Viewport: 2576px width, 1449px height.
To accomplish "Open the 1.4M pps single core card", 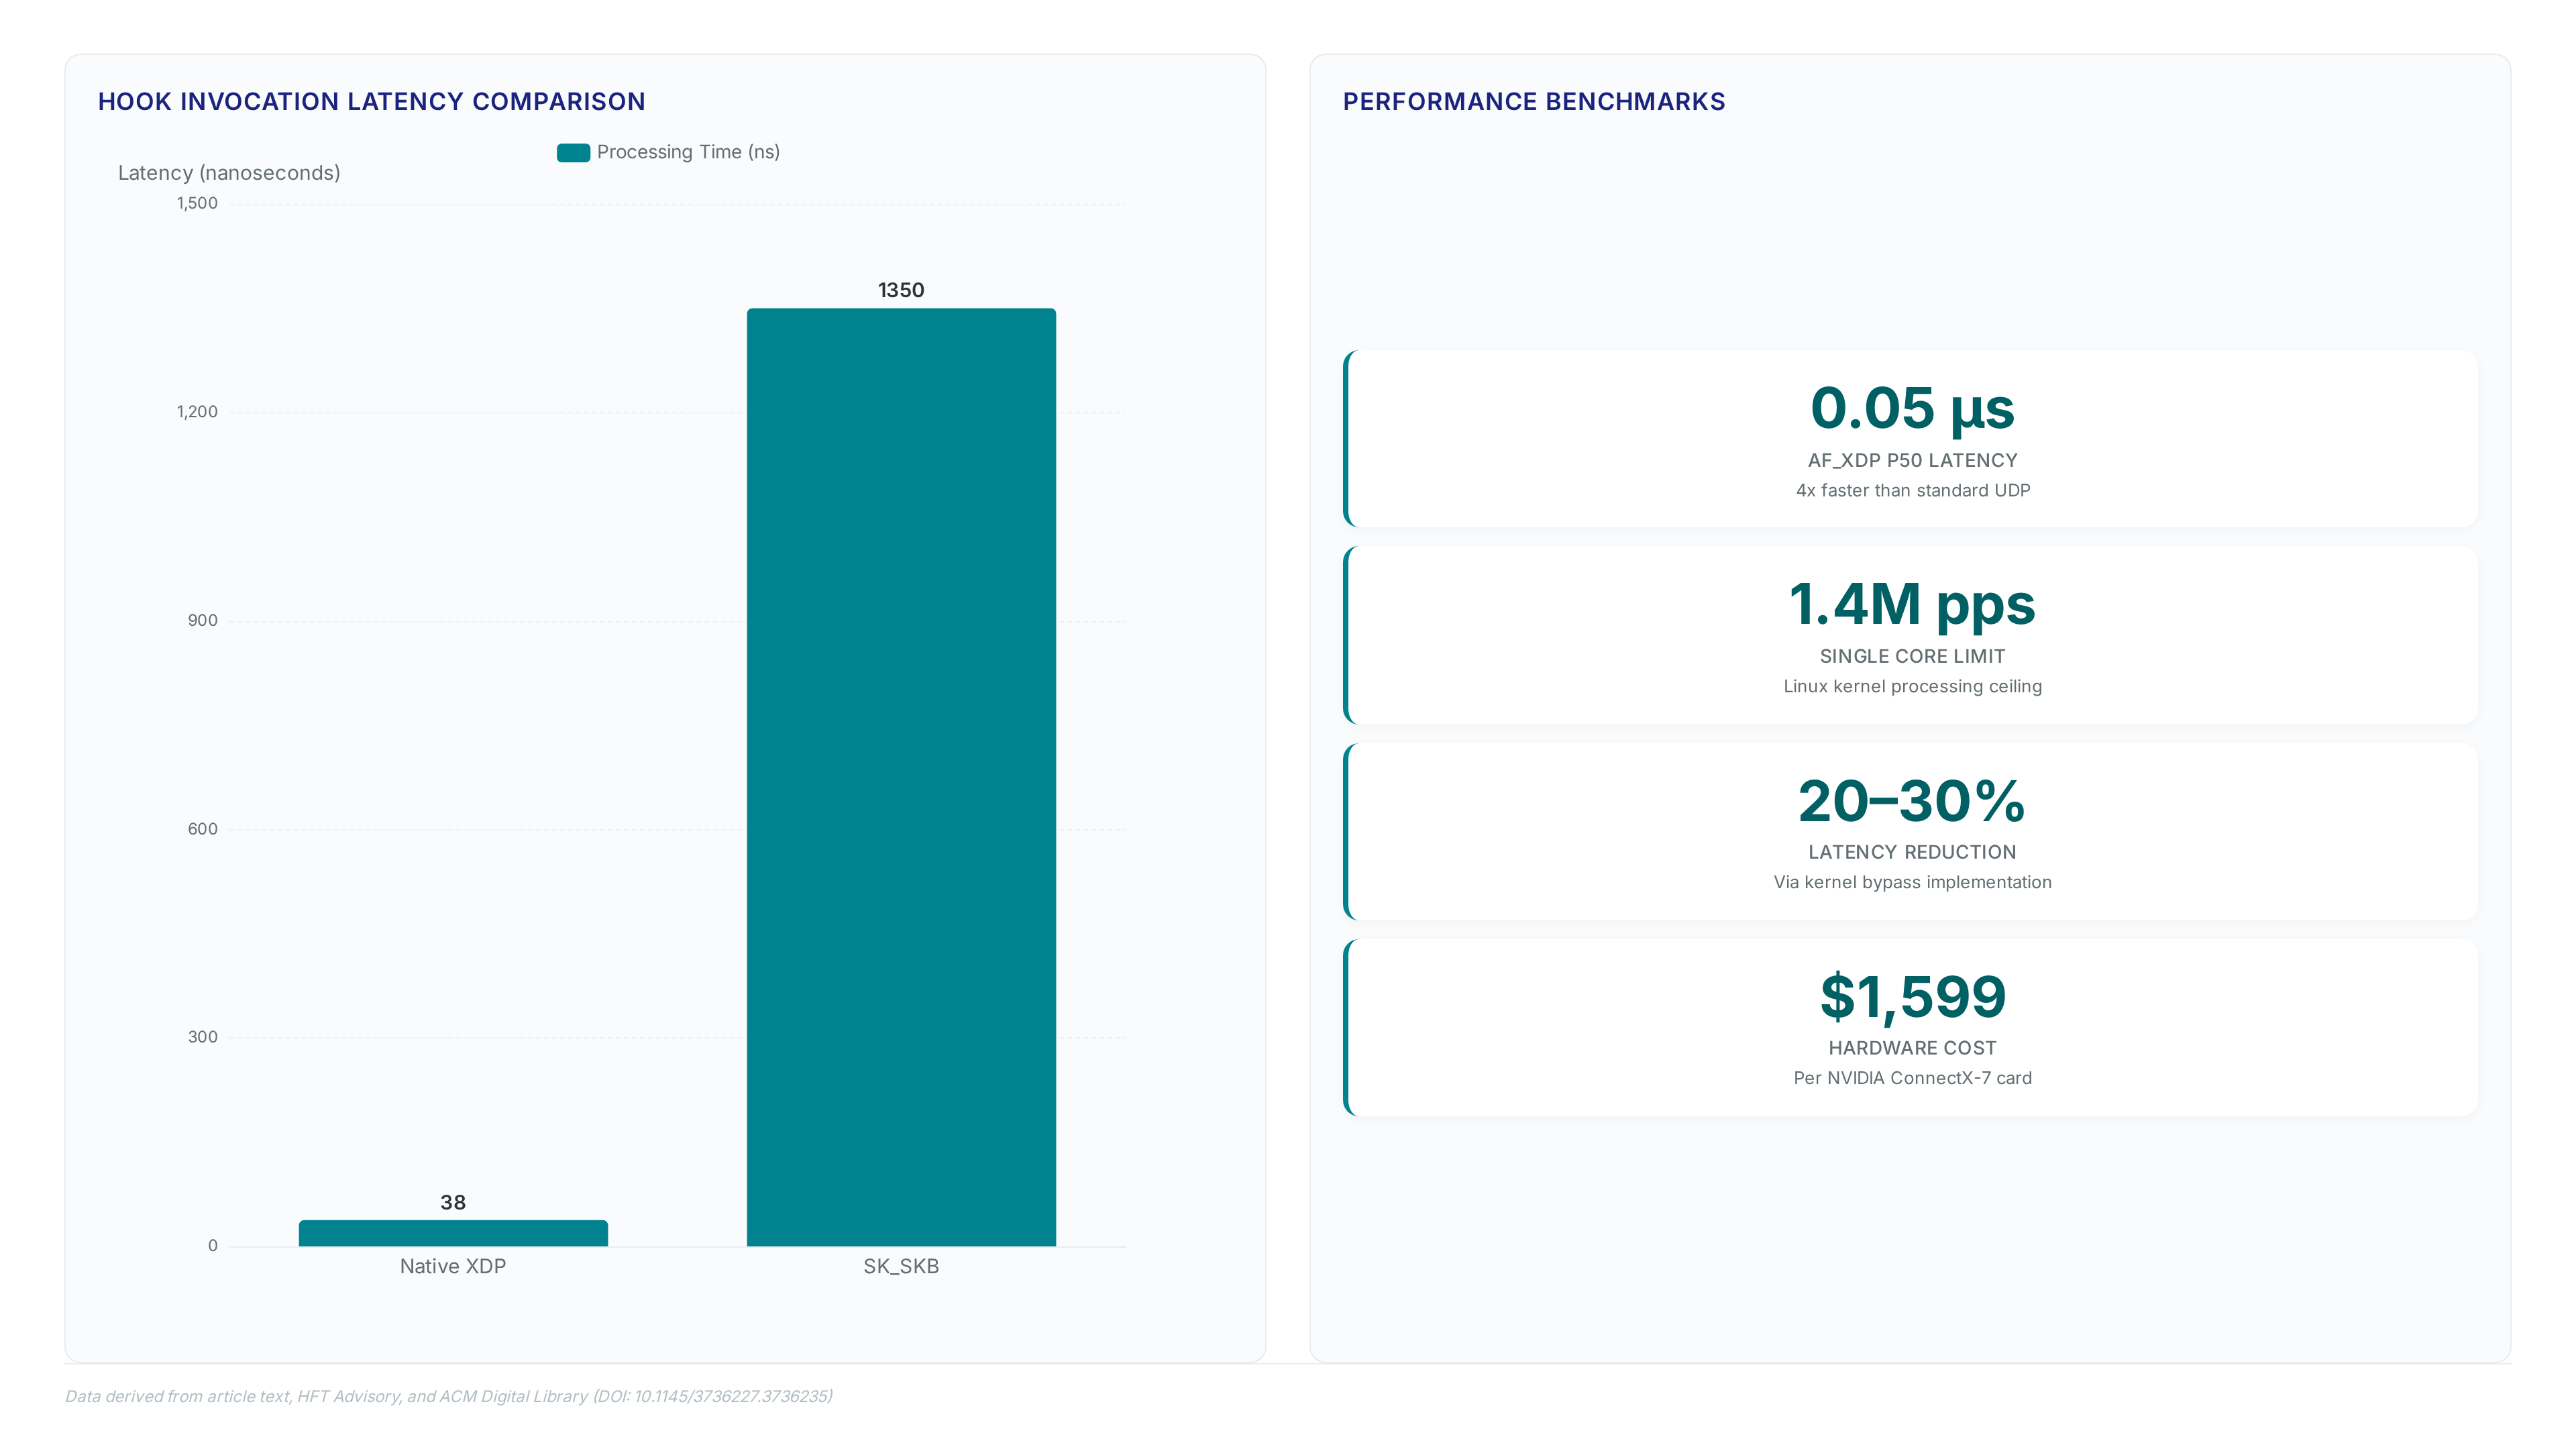I will [1911, 634].
